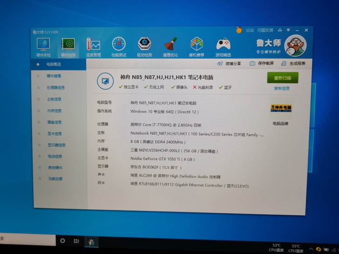Open 硬件体检 hardware checkup icon
The width and height of the screenshot is (339, 254).
click(43, 47)
